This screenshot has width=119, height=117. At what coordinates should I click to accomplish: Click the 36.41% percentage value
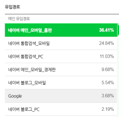[x=106, y=30]
